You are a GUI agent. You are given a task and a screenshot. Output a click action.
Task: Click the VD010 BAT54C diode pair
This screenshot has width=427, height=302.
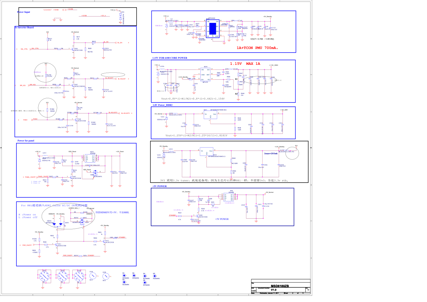coord(57,224)
